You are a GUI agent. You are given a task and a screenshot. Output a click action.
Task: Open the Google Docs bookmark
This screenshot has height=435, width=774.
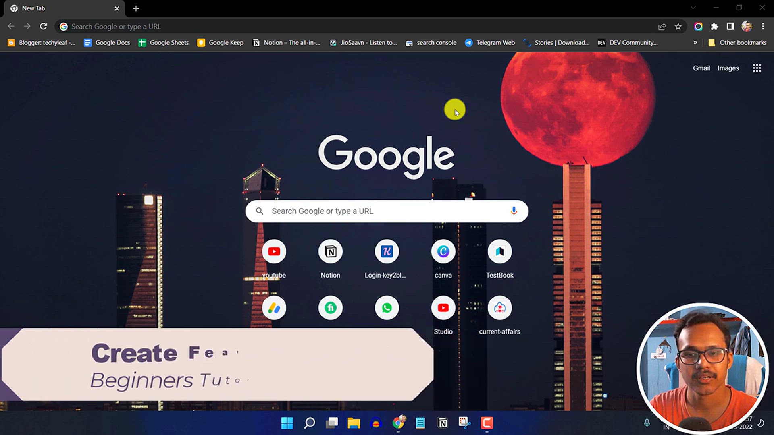click(x=107, y=43)
